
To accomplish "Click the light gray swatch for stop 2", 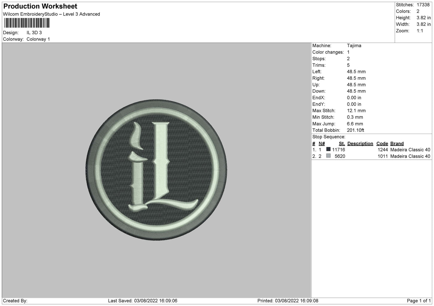I will click(328, 156).
